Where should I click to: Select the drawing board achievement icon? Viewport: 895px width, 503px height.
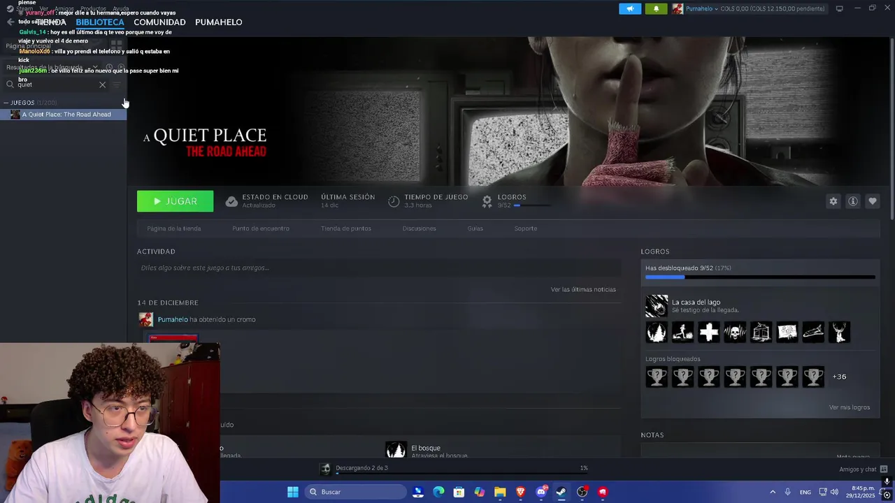tap(787, 332)
